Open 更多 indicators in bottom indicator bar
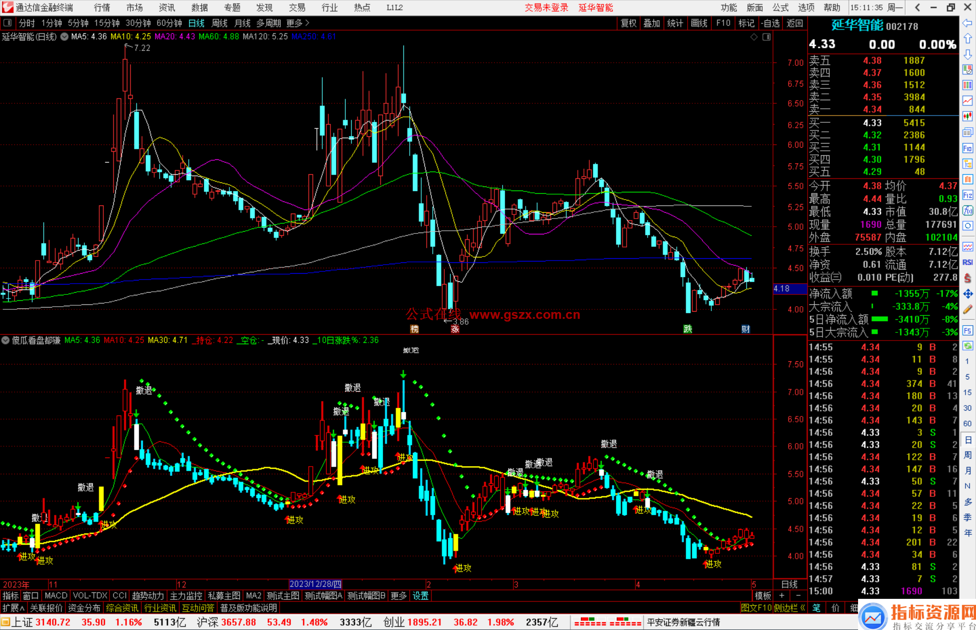The width and height of the screenshot is (976, 630). pos(399,596)
